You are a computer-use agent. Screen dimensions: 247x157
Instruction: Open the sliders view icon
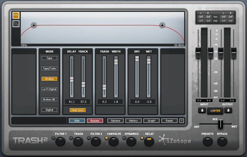click(16, 24)
